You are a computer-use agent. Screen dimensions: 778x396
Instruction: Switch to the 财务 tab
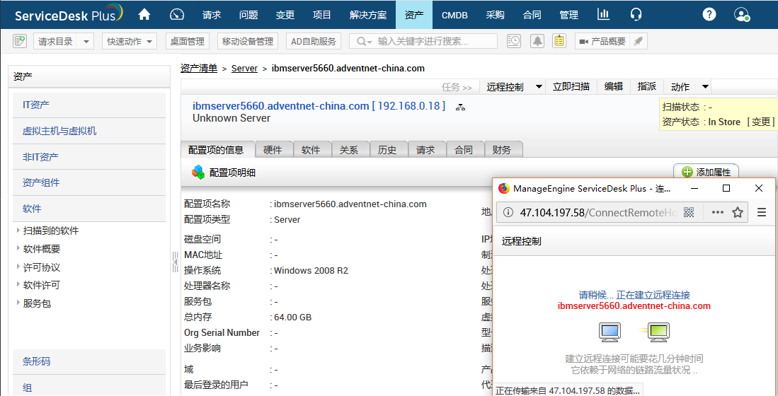[x=502, y=150]
